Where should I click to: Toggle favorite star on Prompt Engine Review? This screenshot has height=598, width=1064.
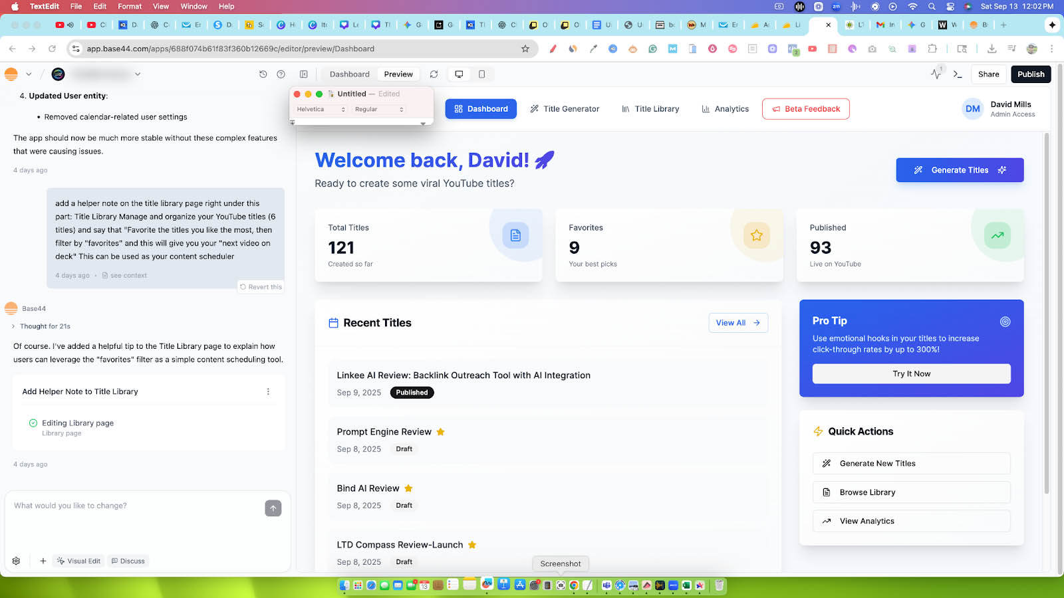click(440, 432)
